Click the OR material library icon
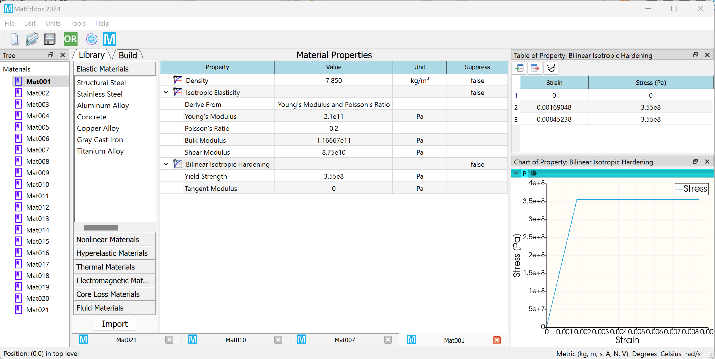This screenshot has width=715, height=359. [x=70, y=39]
